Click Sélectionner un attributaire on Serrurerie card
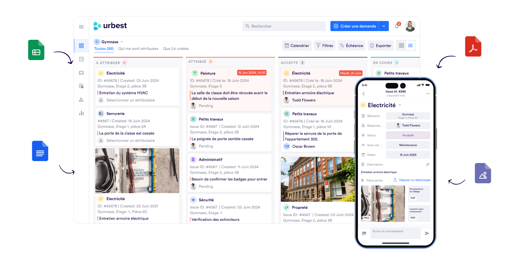Viewport: 511px width, 273px height. point(130,141)
